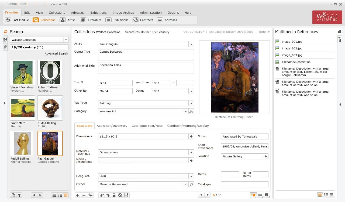Image resolution: width=345 pixels, height=202 pixels.
Task: Select the Vincent Van Gogh portrait thumbnail
Action: pyautogui.click(x=23, y=73)
